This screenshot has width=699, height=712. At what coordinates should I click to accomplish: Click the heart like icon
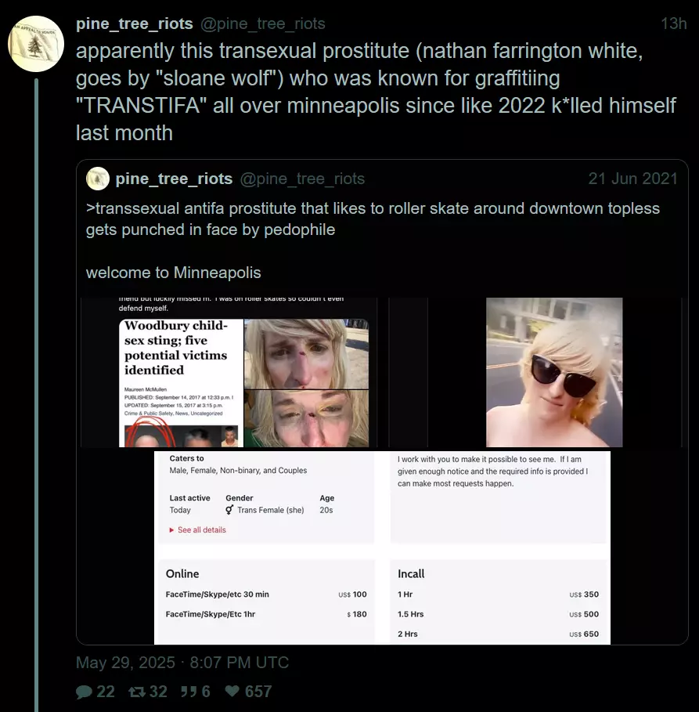(232, 691)
